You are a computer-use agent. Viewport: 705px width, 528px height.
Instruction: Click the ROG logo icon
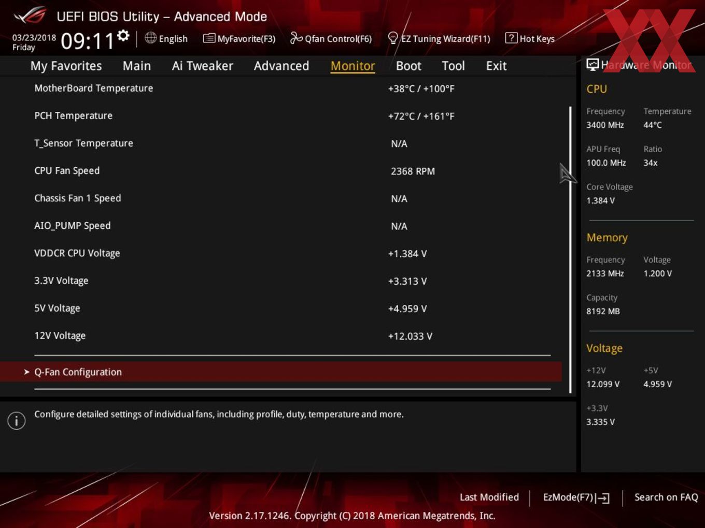pyautogui.click(x=30, y=16)
